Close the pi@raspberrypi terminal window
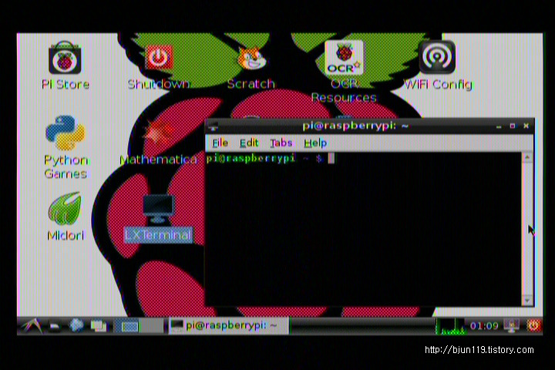 point(526,126)
